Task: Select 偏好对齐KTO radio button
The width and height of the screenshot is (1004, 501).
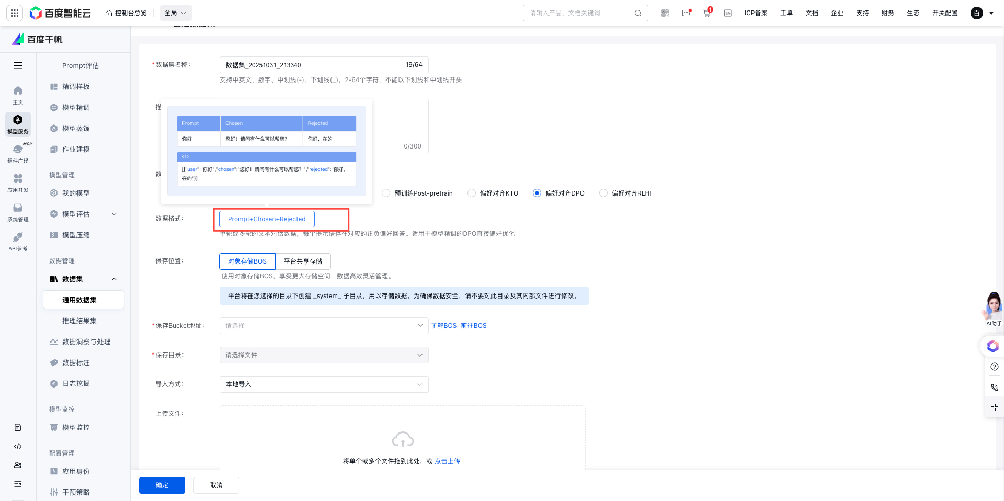Action: (472, 193)
